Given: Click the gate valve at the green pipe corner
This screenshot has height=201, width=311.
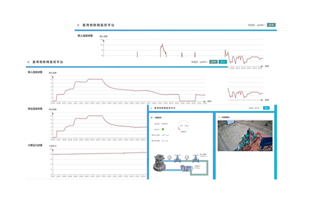Looking at the screenshot, I should tap(196, 159).
